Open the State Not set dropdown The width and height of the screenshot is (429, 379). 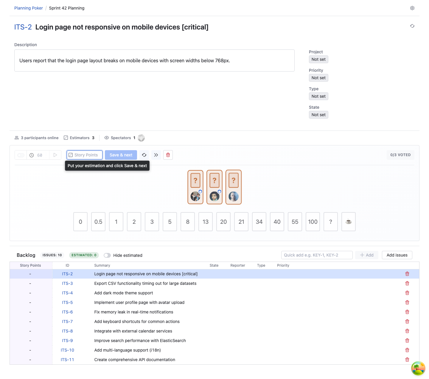coord(318,115)
